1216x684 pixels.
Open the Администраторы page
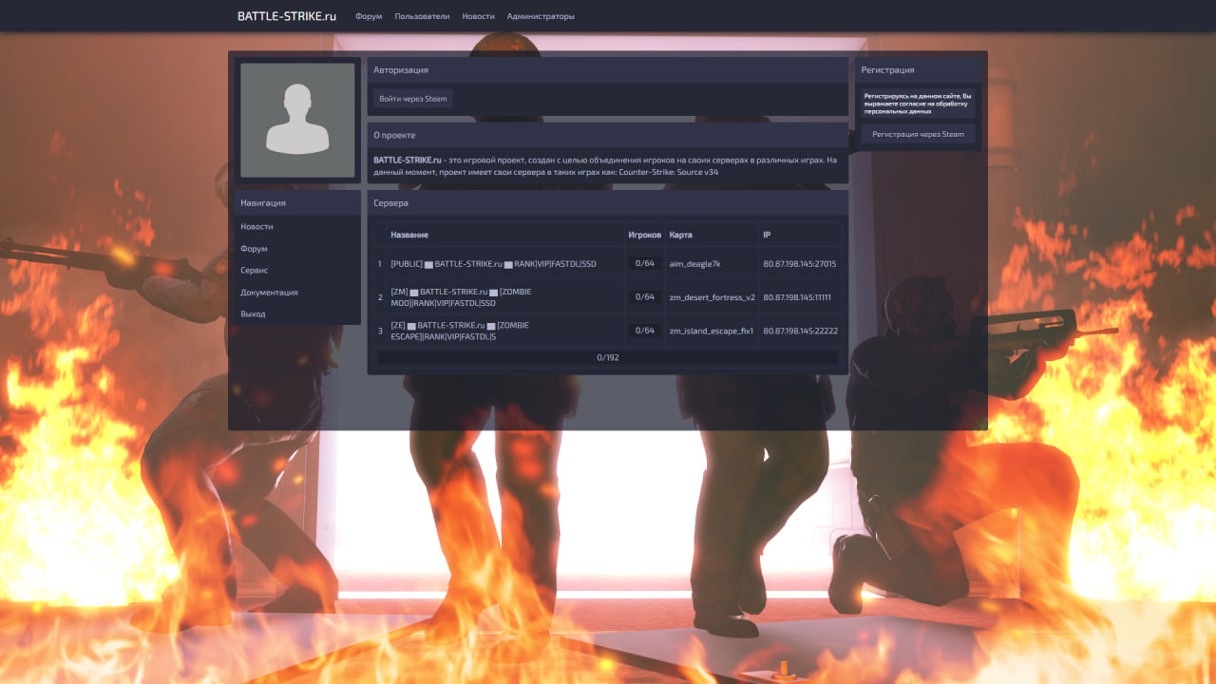(x=541, y=16)
